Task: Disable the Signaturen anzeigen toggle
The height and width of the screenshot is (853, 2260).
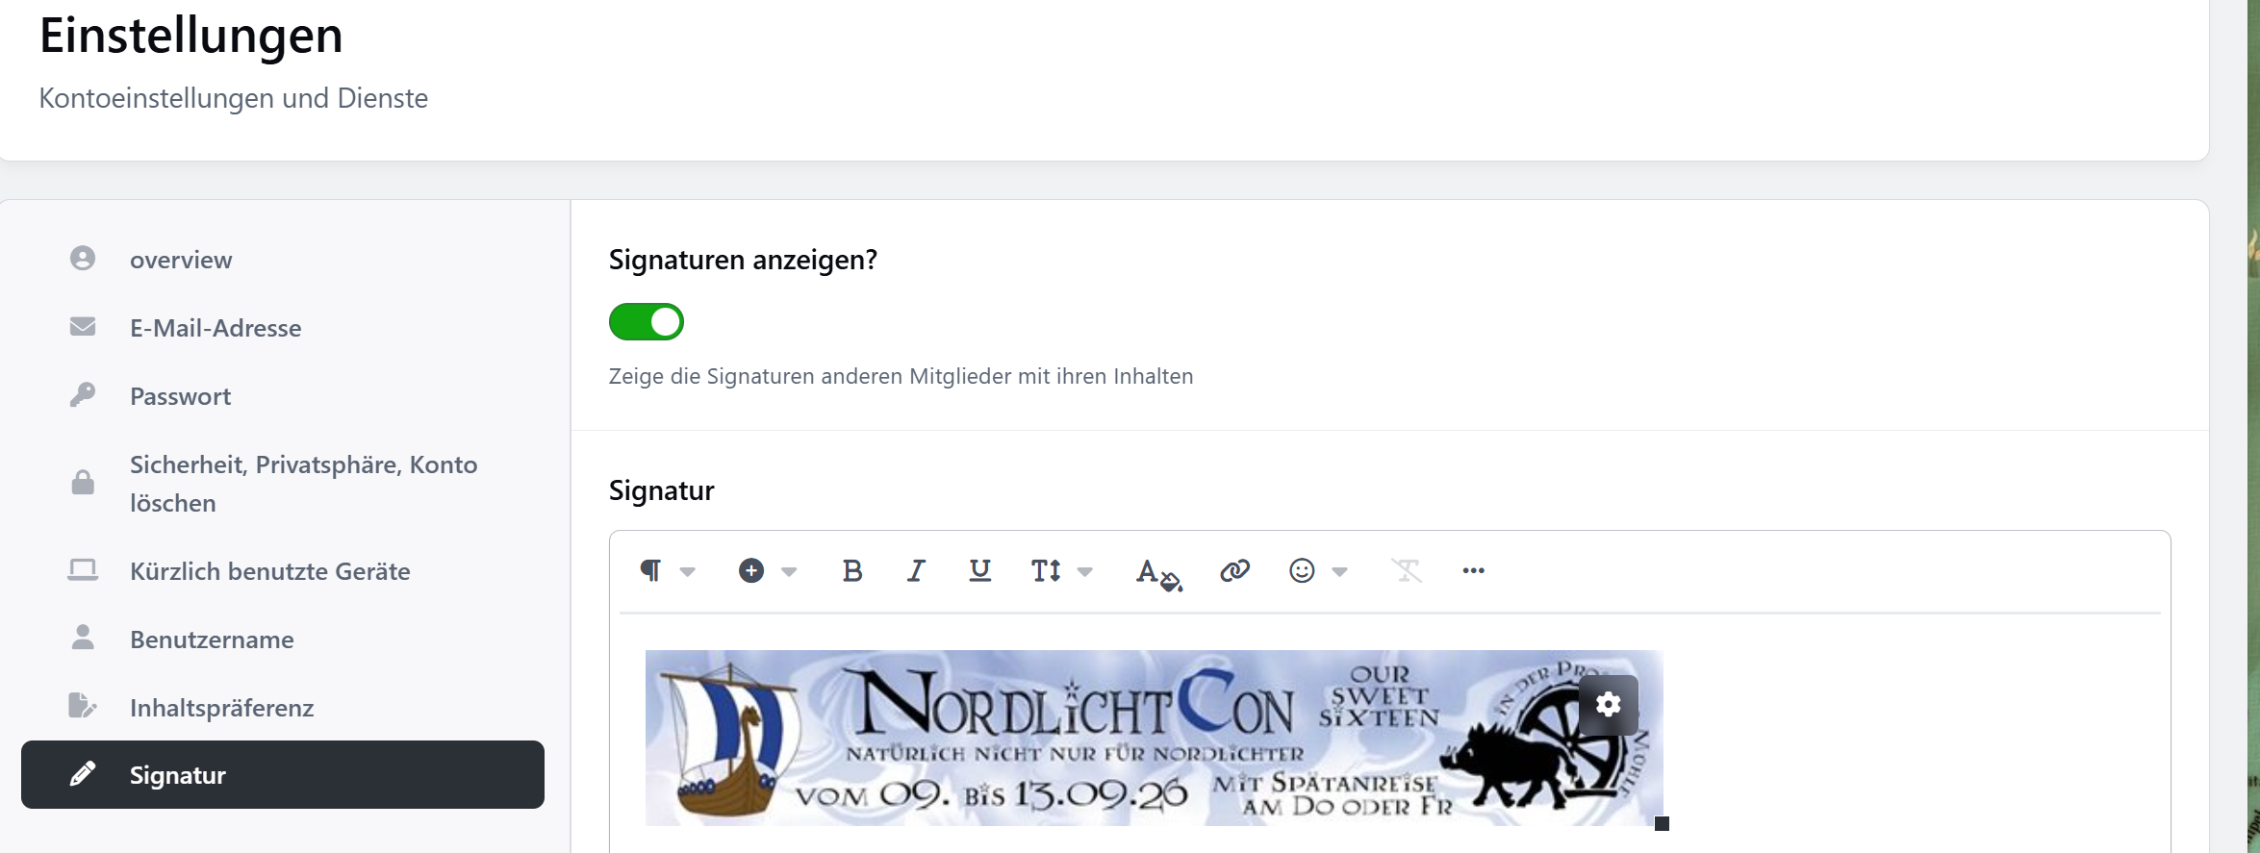Action: (646, 322)
